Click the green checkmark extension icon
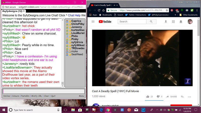The height and width of the screenshot is (113, 201). coord(192,10)
